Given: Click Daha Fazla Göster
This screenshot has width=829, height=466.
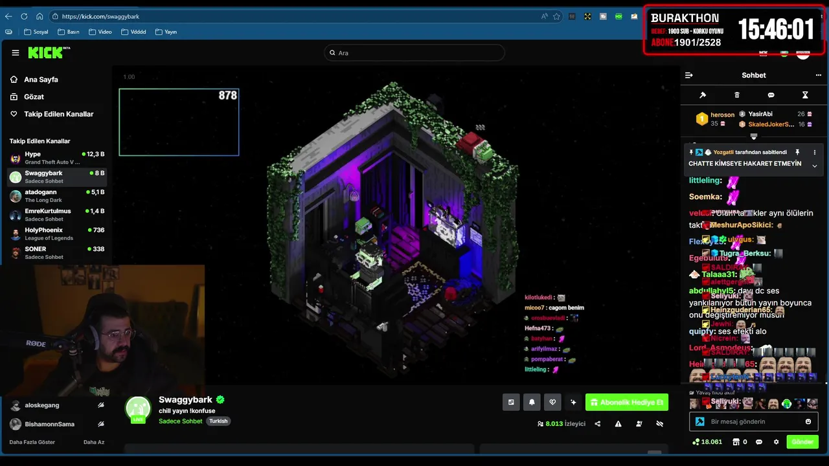Looking at the screenshot, I should click(x=32, y=442).
